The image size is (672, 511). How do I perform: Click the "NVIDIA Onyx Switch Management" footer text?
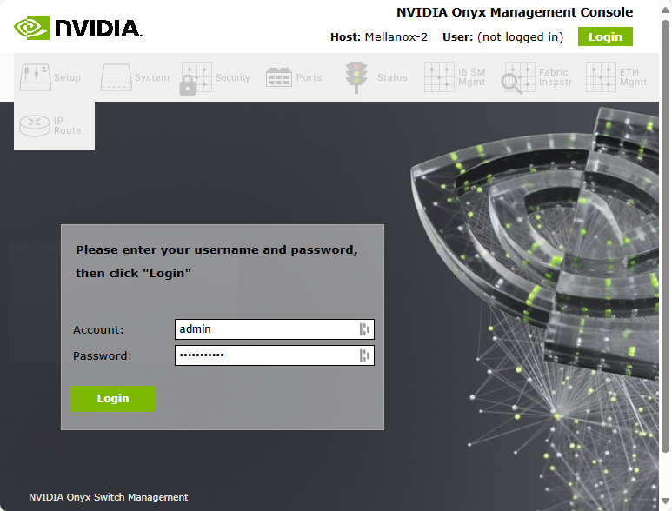108,497
